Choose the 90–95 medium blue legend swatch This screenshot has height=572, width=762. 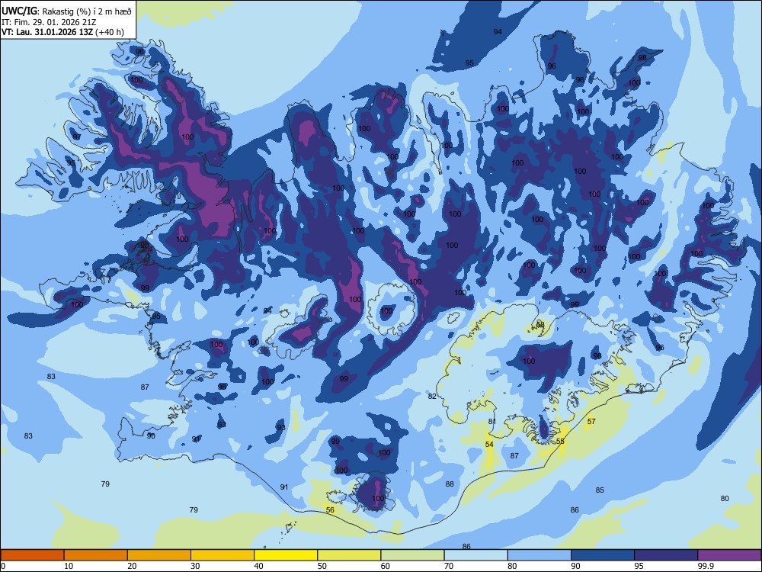click(x=603, y=555)
